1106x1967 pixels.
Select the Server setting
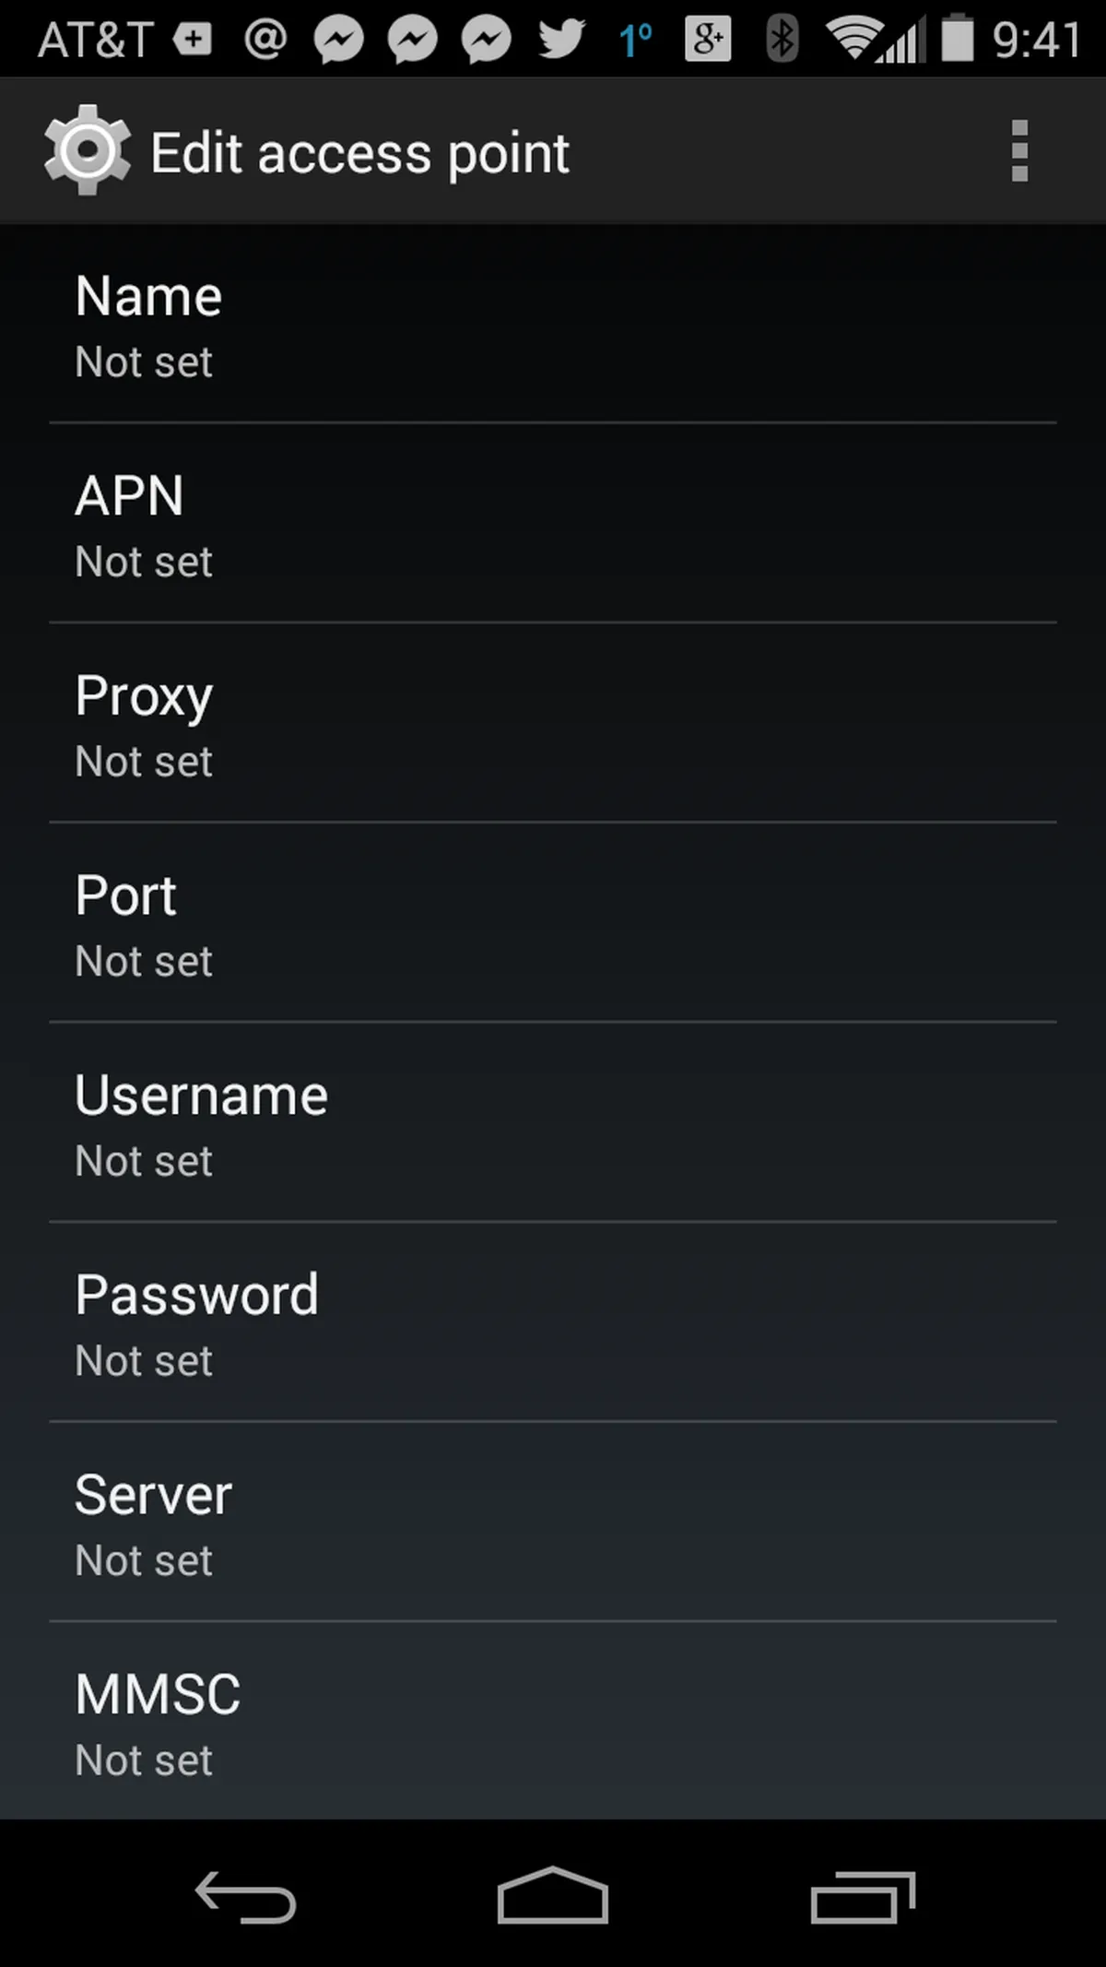[x=553, y=1523]
